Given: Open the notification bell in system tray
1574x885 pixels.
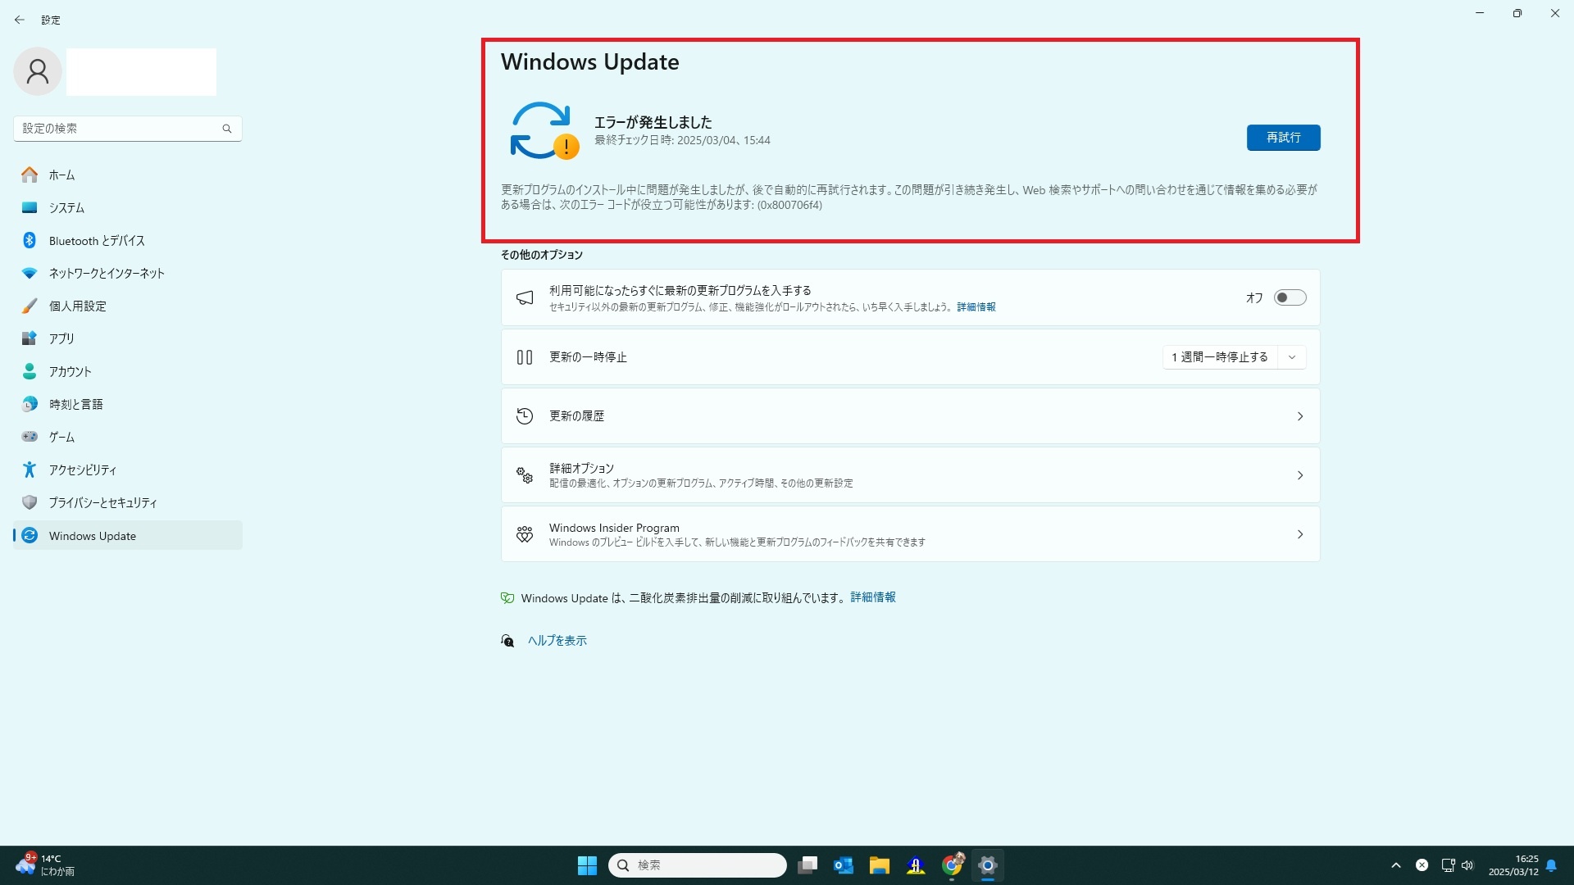Looking at the screenshot, I should click(x=1551, y=865).
